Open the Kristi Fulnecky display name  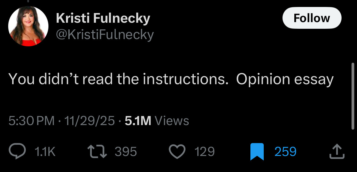[x=103, y=19]
